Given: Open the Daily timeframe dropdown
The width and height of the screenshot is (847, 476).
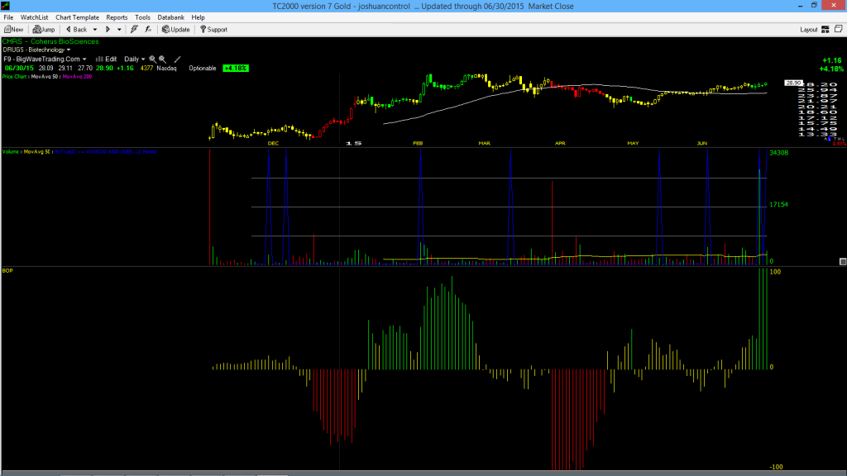Looking at the screenshot, I should [x=135, y=59].
